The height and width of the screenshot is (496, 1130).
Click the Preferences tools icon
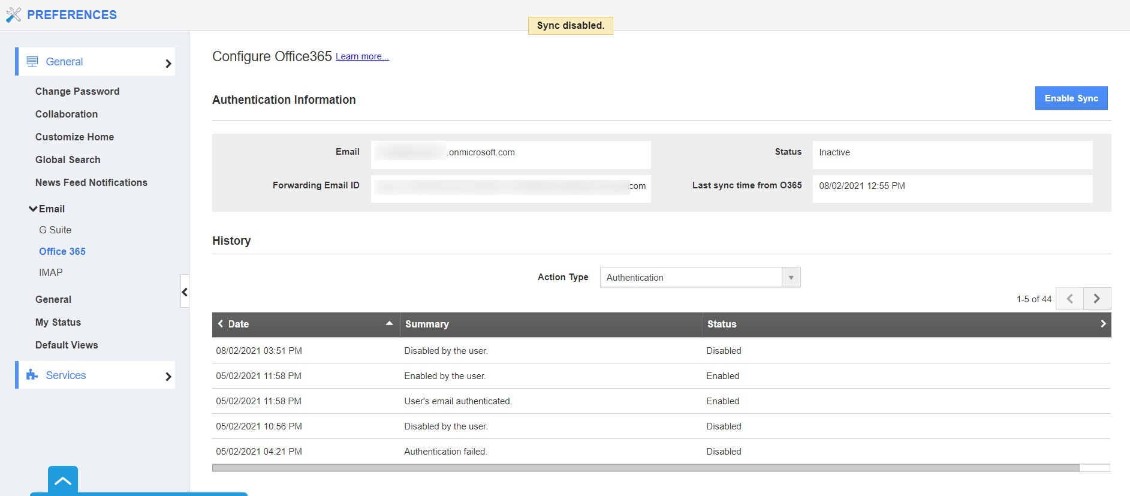(x=13, y=15)
